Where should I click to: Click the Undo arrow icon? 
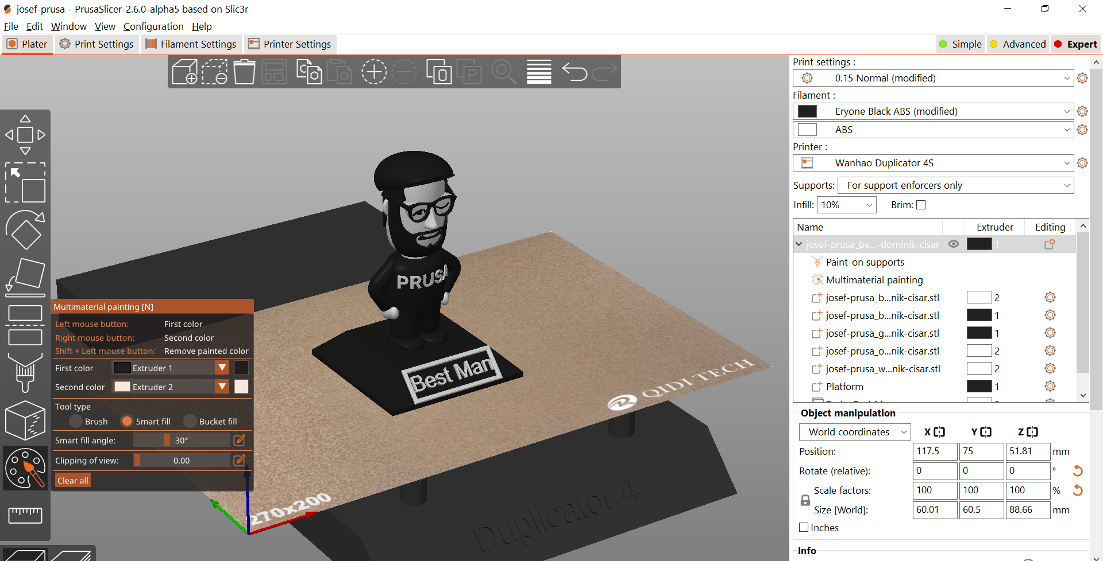coord(574,72)
